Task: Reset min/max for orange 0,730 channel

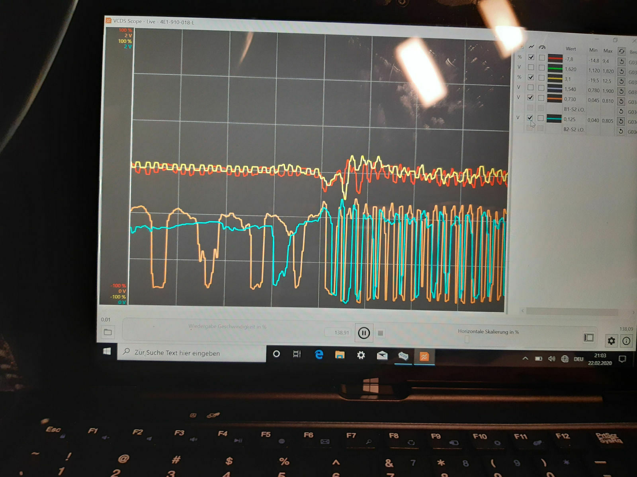Action: pos(621,101)
